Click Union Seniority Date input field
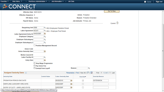Image resolution: width=164 pixels, height=92 pixels. click(x=38, y=51)
